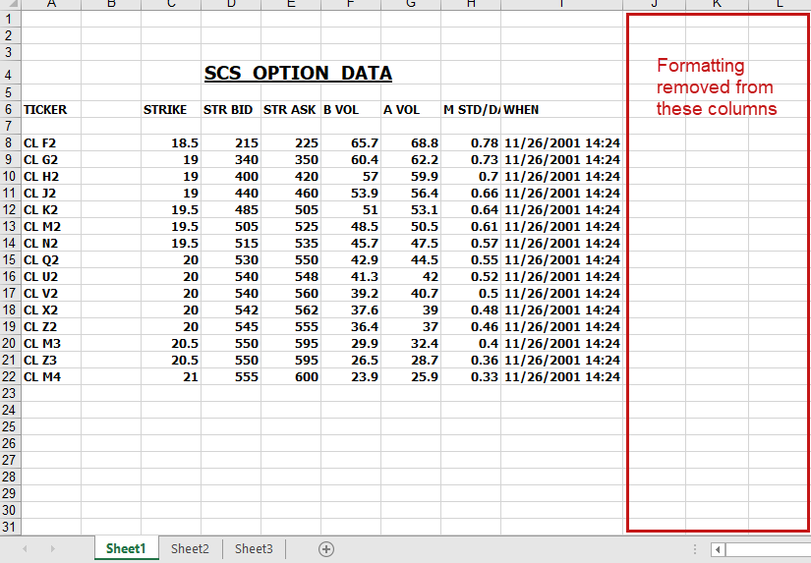Select the CL Q2 ticker cell
This screenshot has height=563, width=811.
[51, 259]
